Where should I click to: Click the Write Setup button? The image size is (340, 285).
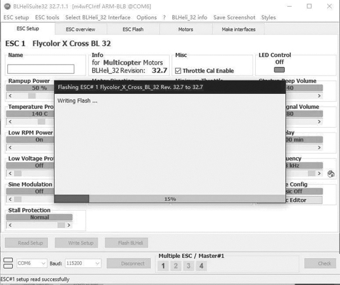pyautogui.click(x=76, y=243)
